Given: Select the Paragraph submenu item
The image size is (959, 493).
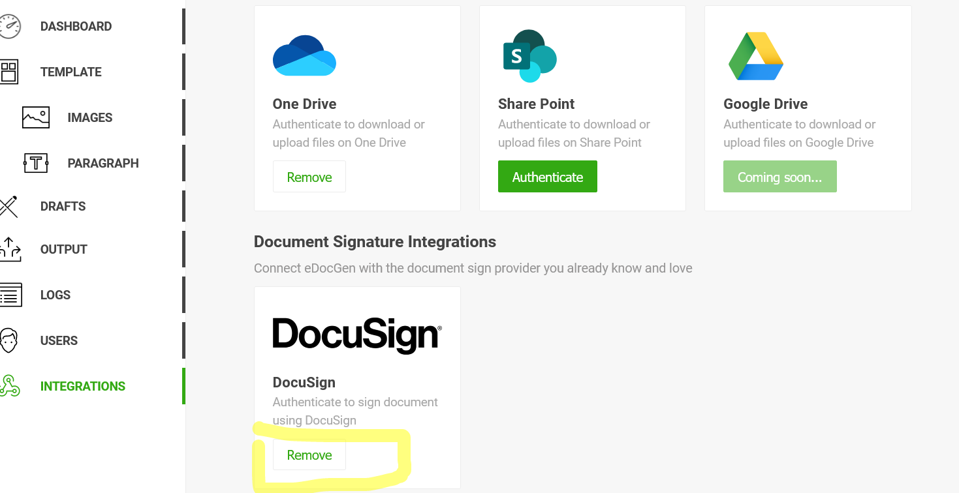Looking at the screenshot, I should pos(103,163).
